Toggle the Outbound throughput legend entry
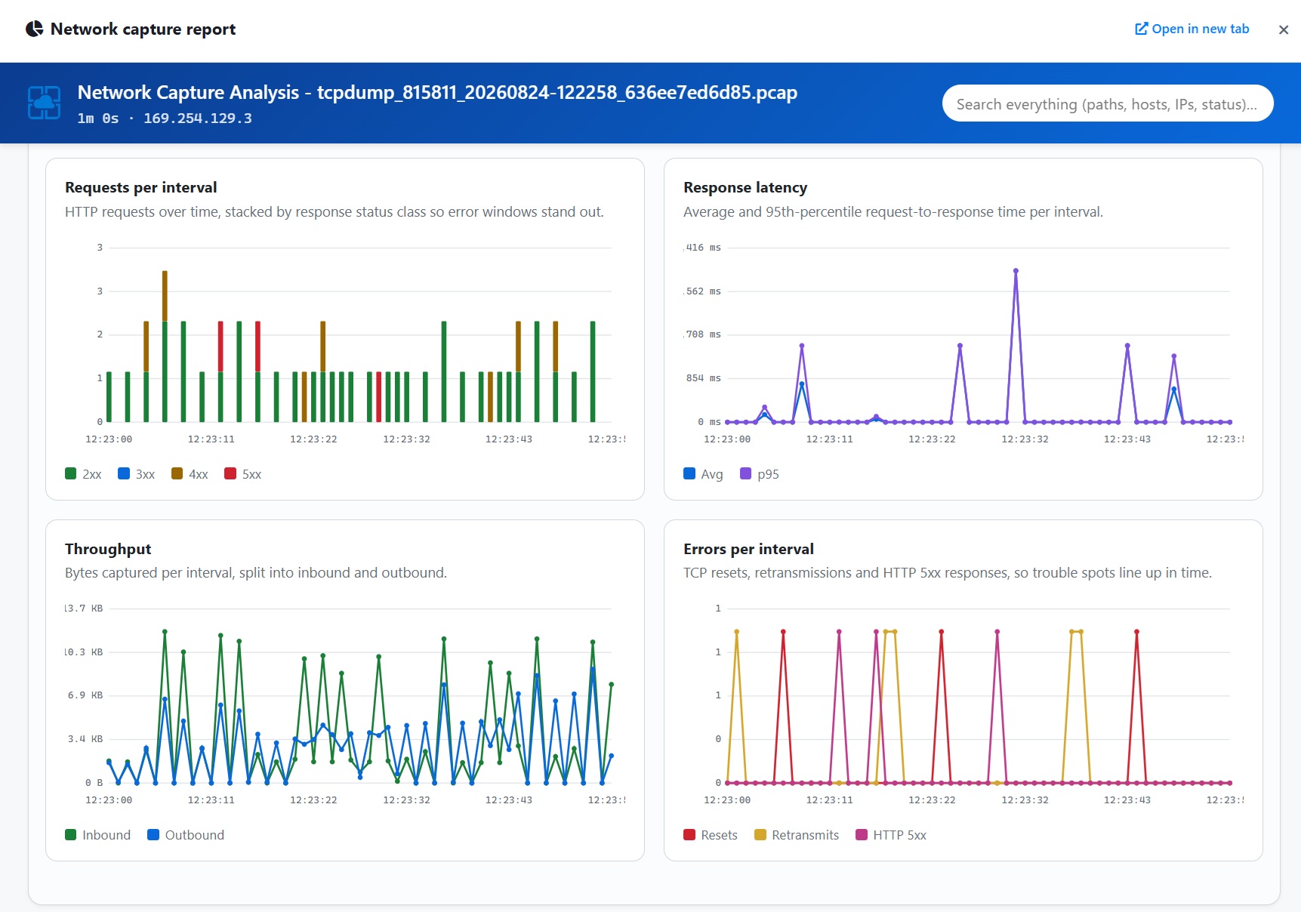 (x=186, y=835)
